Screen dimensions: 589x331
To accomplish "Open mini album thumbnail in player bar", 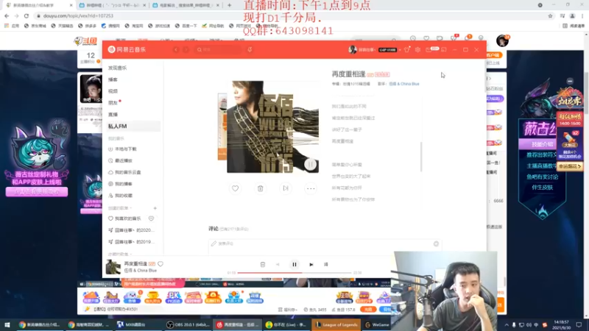I will click(113, 267).
